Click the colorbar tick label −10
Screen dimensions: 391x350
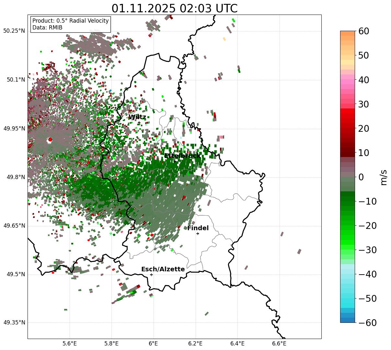click(x=367, y=201)
